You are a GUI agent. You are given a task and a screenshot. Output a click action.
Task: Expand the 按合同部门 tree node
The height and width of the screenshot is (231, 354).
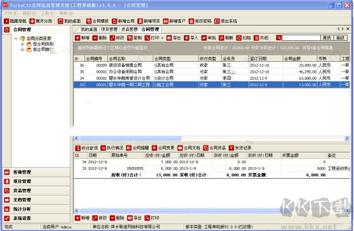tap(22, 50)
